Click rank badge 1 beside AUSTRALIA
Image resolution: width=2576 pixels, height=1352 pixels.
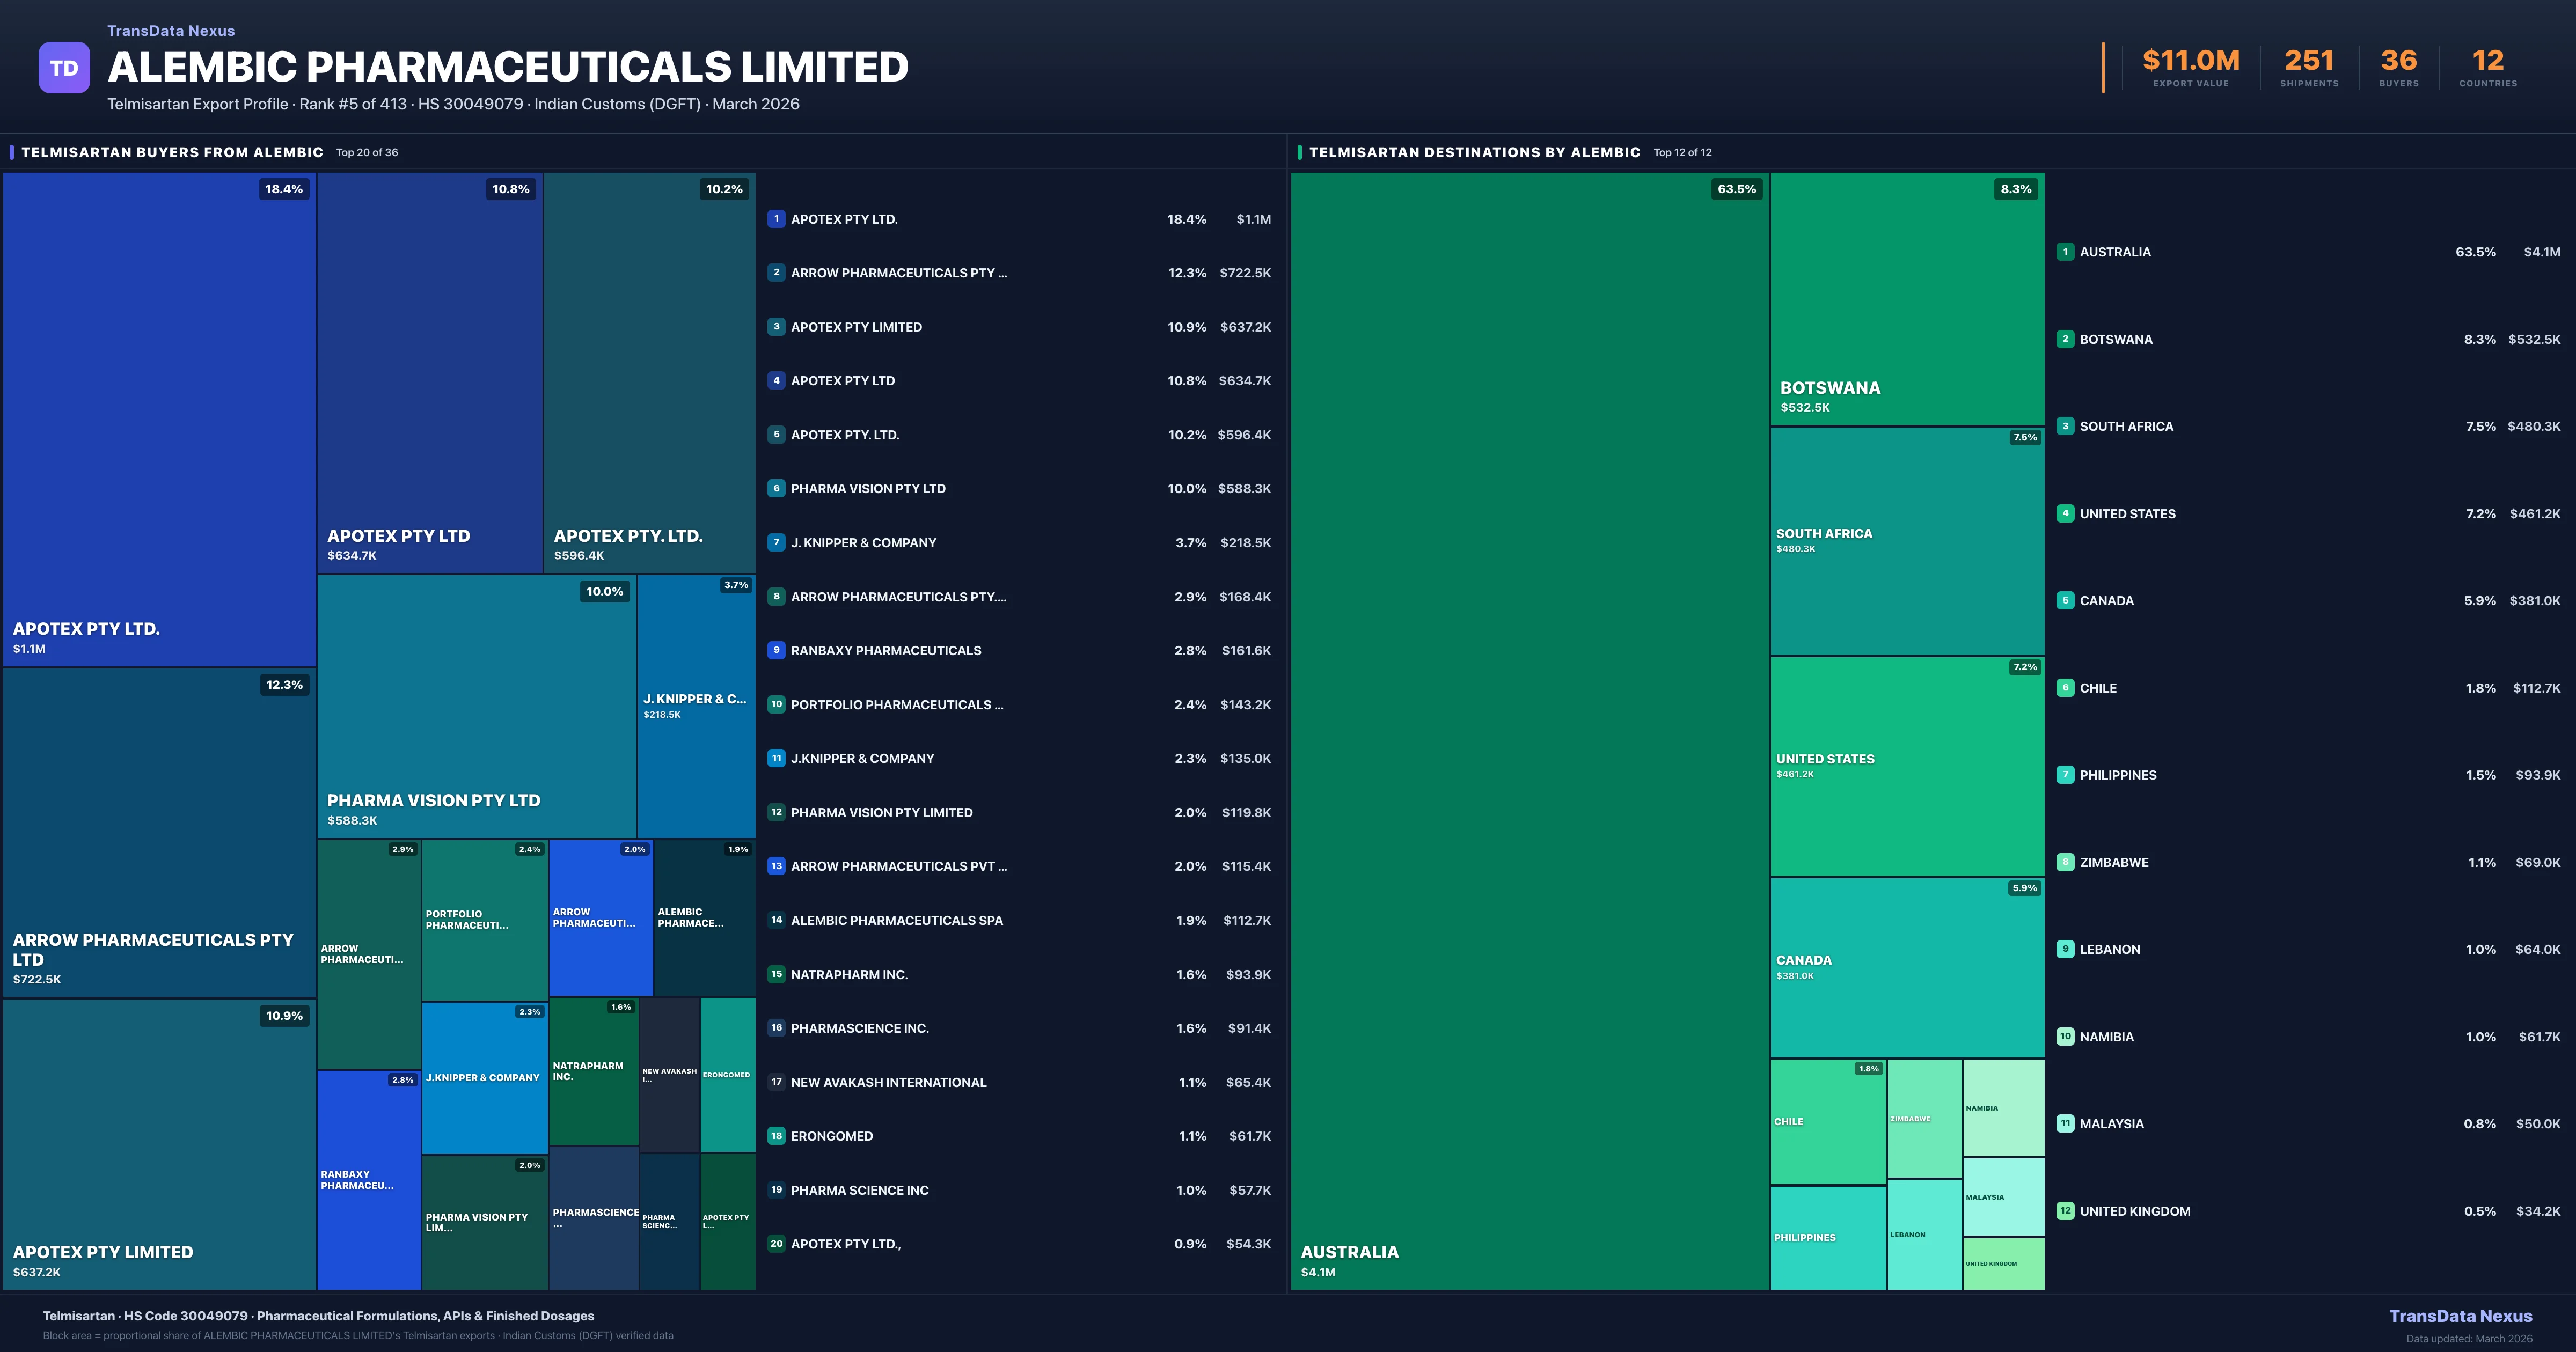coord(2065,252)
